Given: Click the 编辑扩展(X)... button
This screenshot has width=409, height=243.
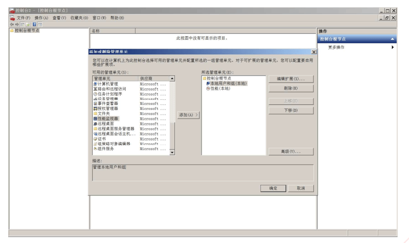Looking at the screenshot, I should [291, 79].
